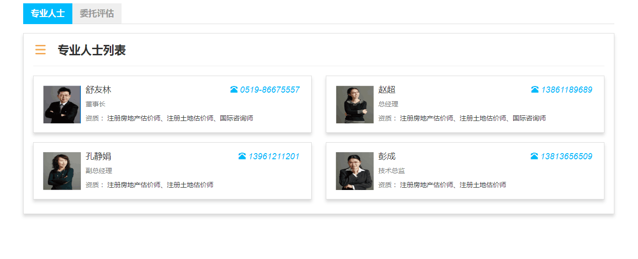Open the 委托评估 tab
This screenshot has width=638, height=259.
[97, 14]
